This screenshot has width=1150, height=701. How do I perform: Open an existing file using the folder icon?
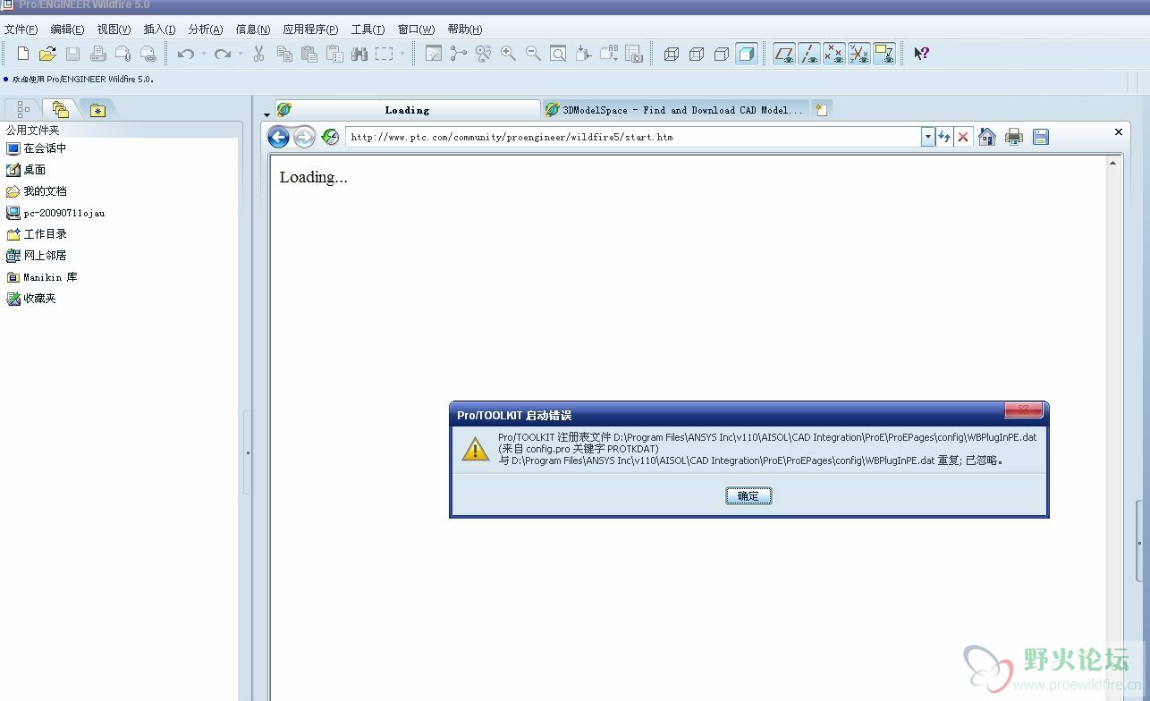(47, 54)
